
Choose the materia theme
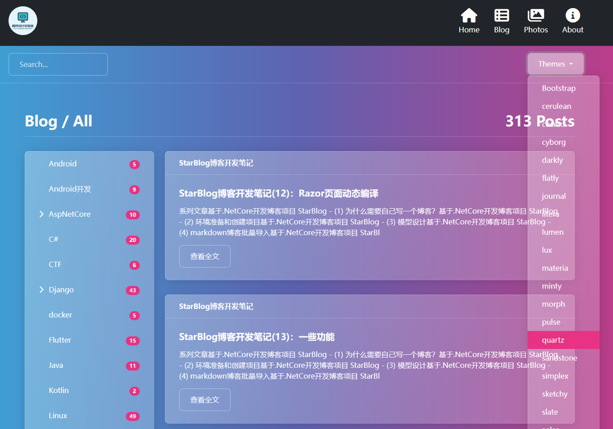[563, 268]
